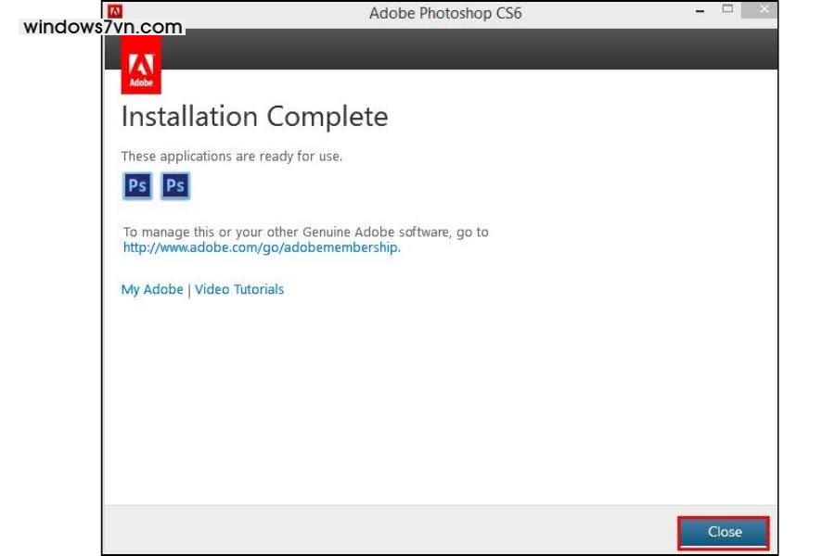
Task: Click the first Photoshop Ps icon
Action: (x=137, y=185)
